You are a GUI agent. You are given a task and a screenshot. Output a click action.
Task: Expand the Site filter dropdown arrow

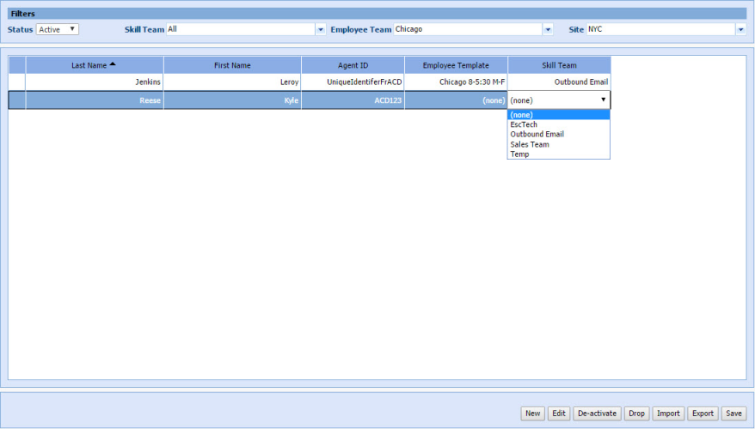(x=740, y=29)
